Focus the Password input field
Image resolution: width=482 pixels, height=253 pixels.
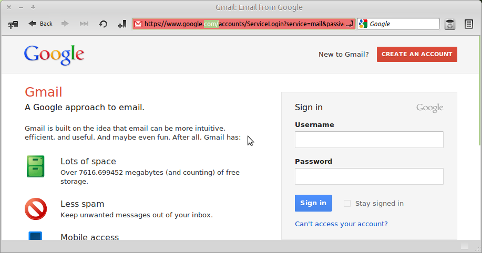(369, 176)
